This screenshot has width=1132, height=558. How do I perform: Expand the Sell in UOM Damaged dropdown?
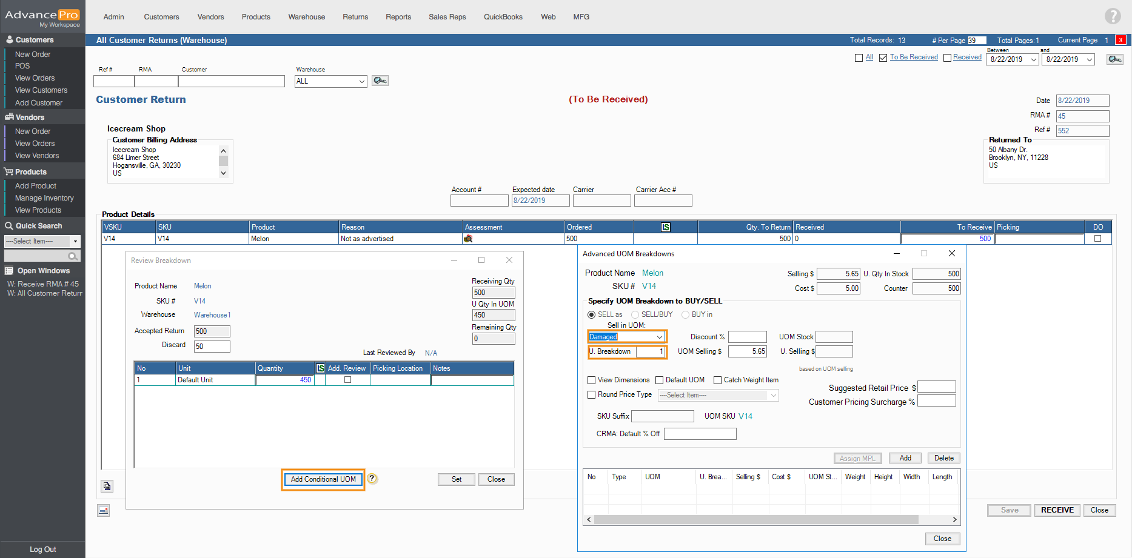[659, 337]
